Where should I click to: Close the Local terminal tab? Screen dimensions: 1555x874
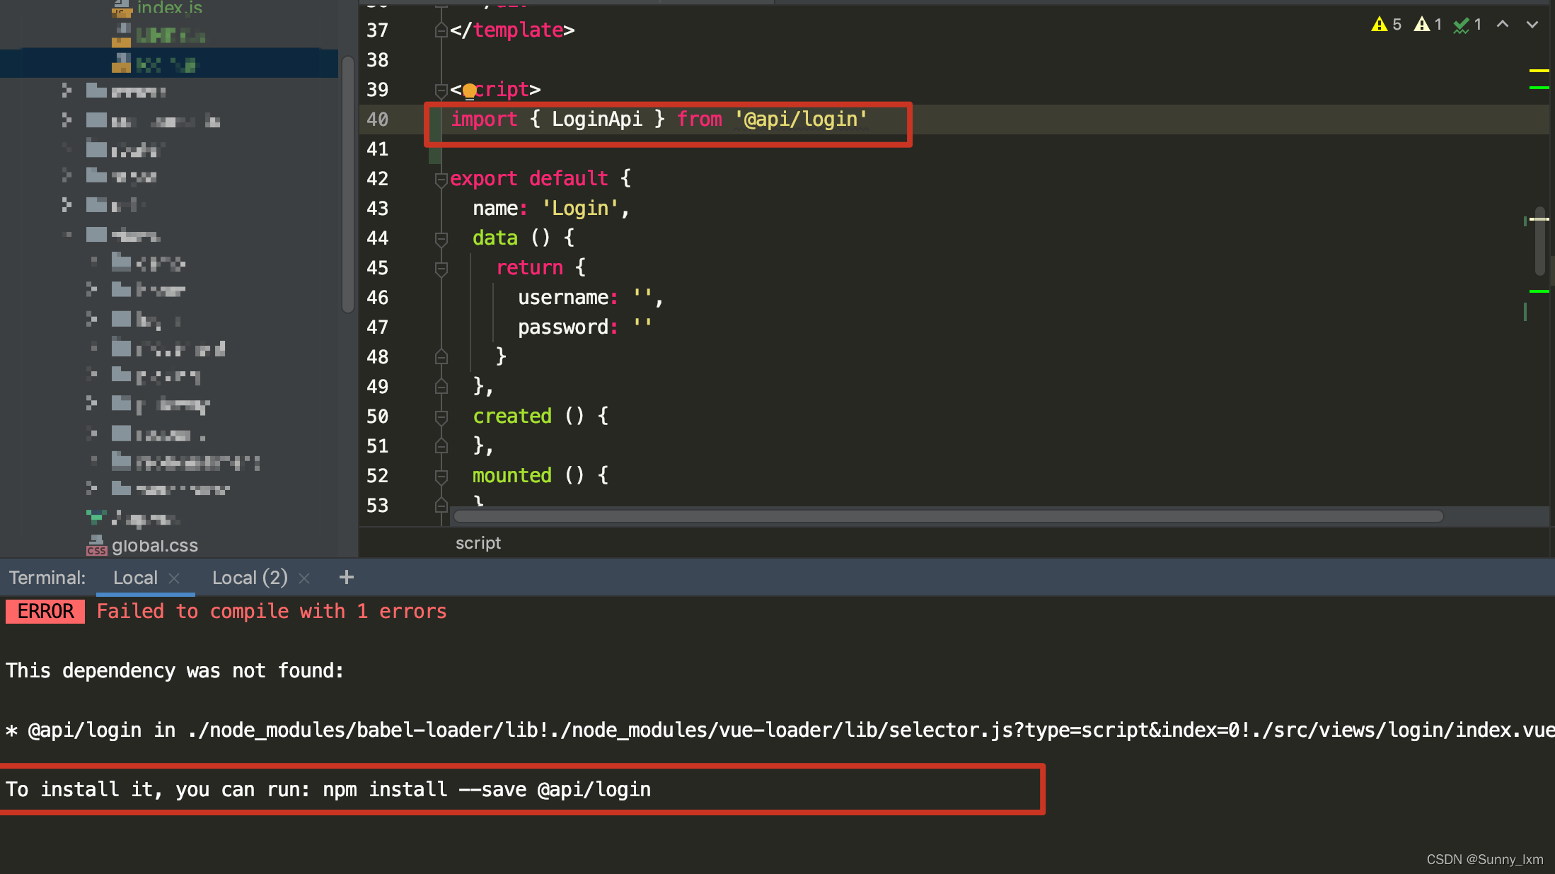click(174, 578)
